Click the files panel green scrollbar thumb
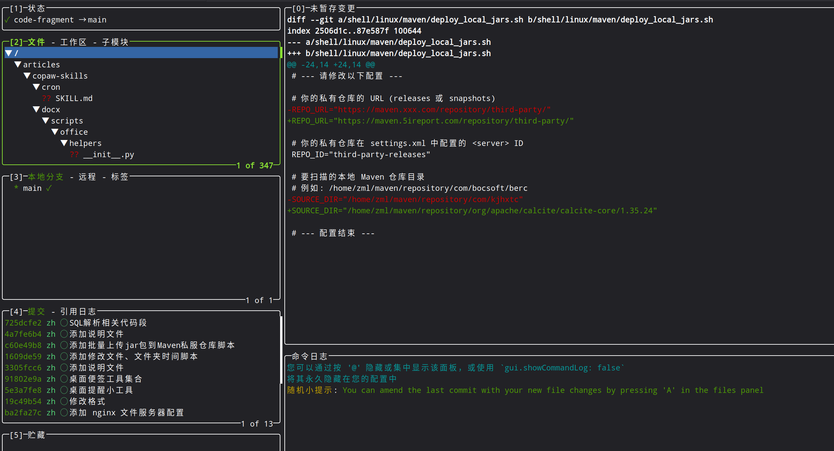The image size is (834, 451). pos(281,53)
